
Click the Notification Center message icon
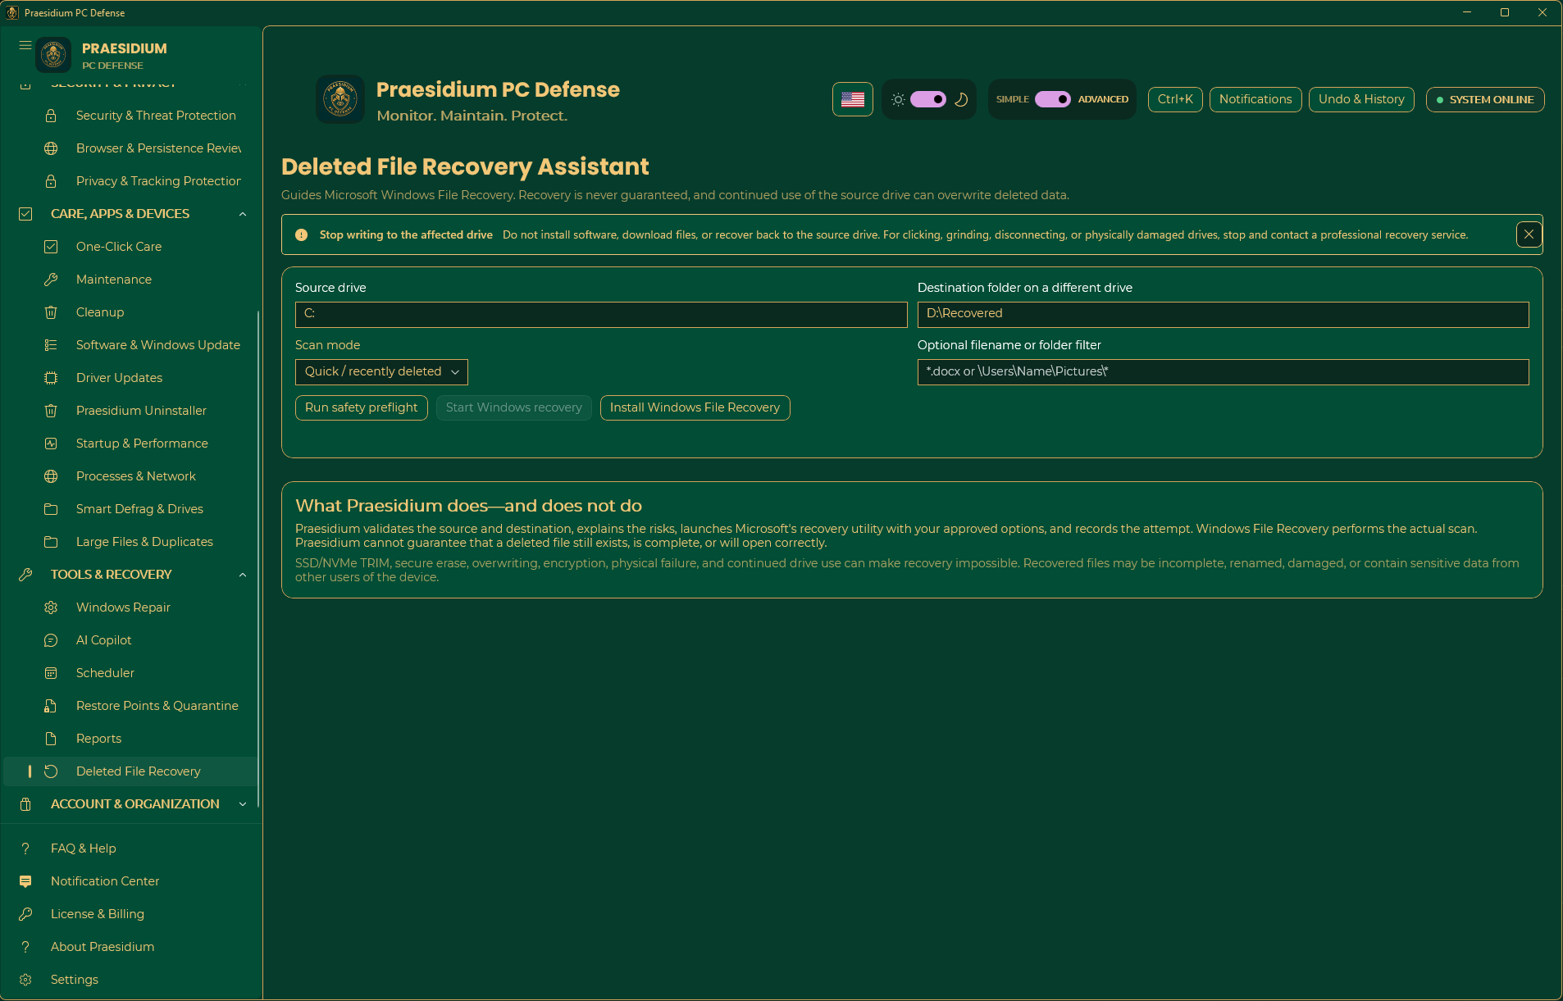pyautogui.click(x=25, y=881)
